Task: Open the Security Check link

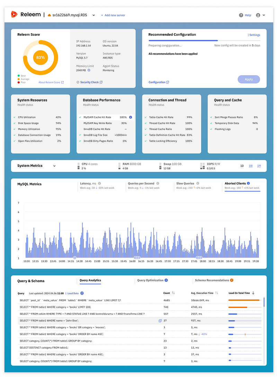Action: click(x=89, y=82)
